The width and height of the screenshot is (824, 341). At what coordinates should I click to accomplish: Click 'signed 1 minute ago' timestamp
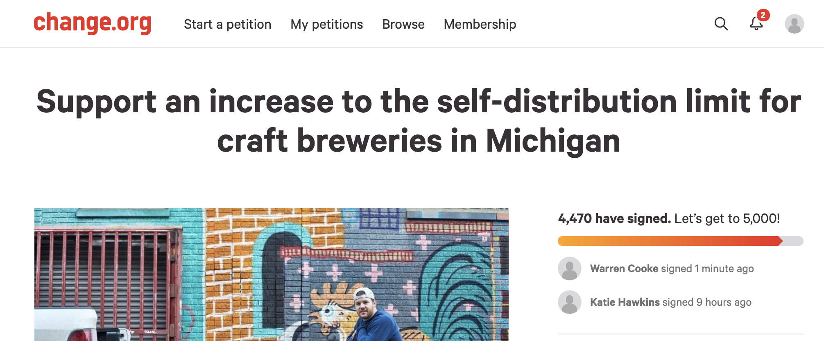click(707, 268)
